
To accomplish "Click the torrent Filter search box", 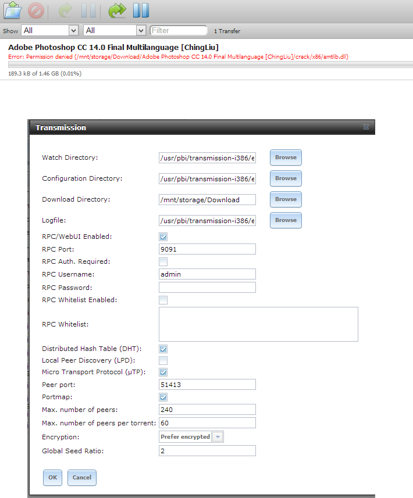I will 179,30.
